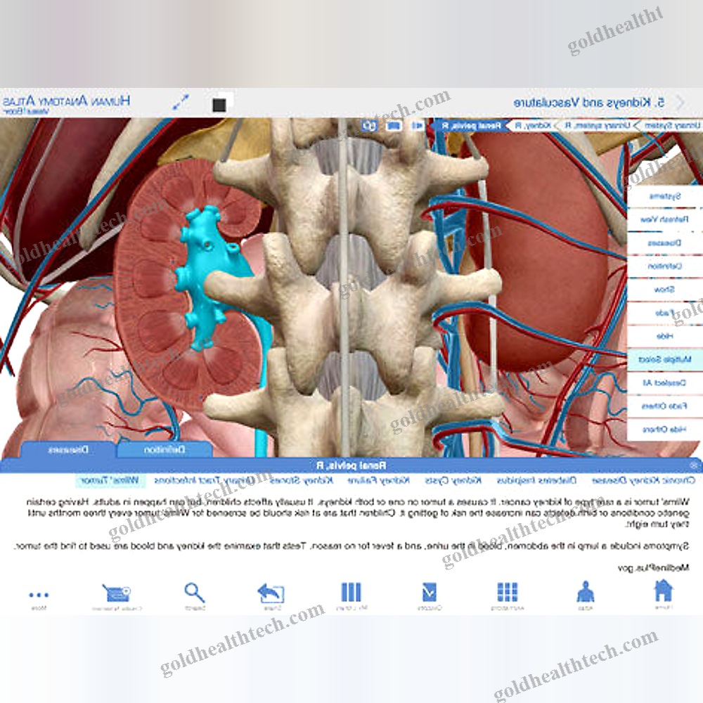This screenshot has height=703, width=703.
Task: Choose Diseases in the side menu
Action: click(664, 243)
